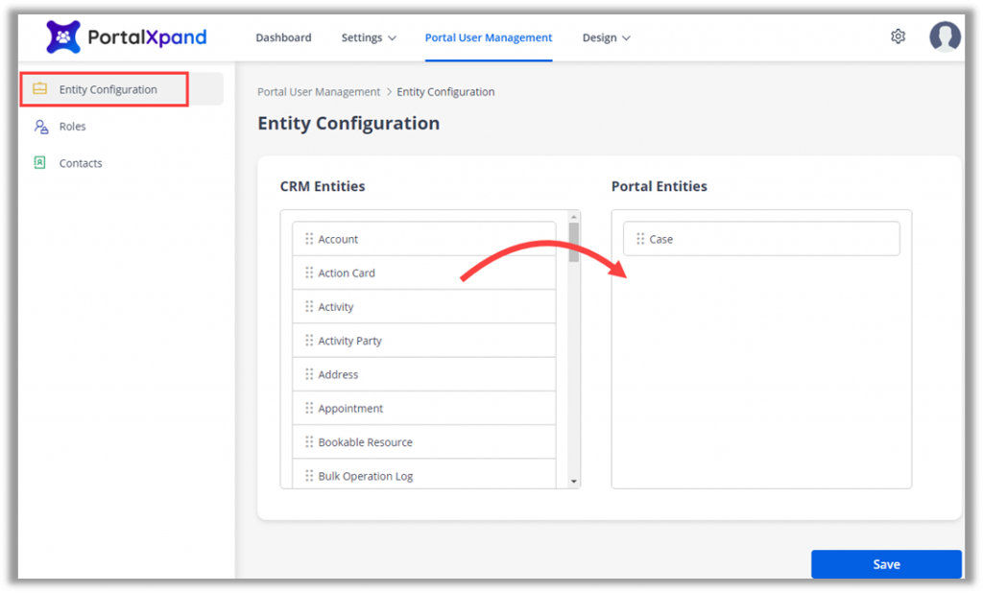Open Roles in the sidebar
This screenshot has height=593, width=983.
(72, 127)
